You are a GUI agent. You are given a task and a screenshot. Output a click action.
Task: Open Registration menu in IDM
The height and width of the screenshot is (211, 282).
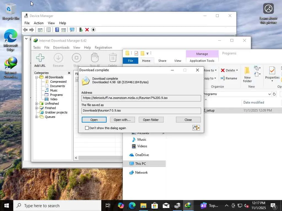[103, 47]
